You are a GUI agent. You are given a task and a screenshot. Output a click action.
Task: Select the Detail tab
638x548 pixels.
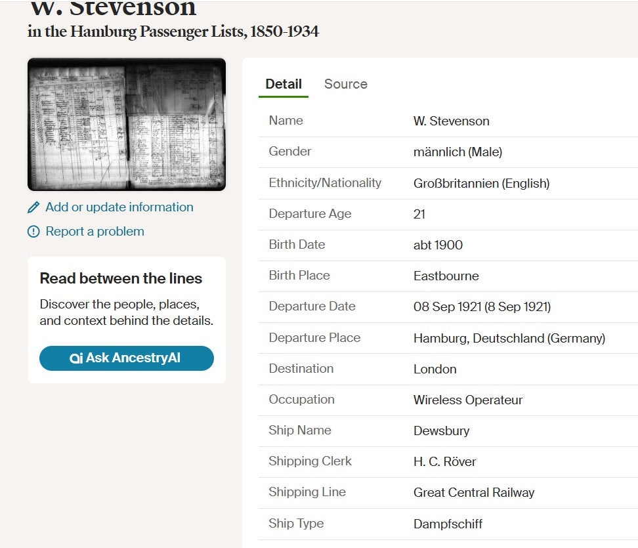(x=282, y=84)
